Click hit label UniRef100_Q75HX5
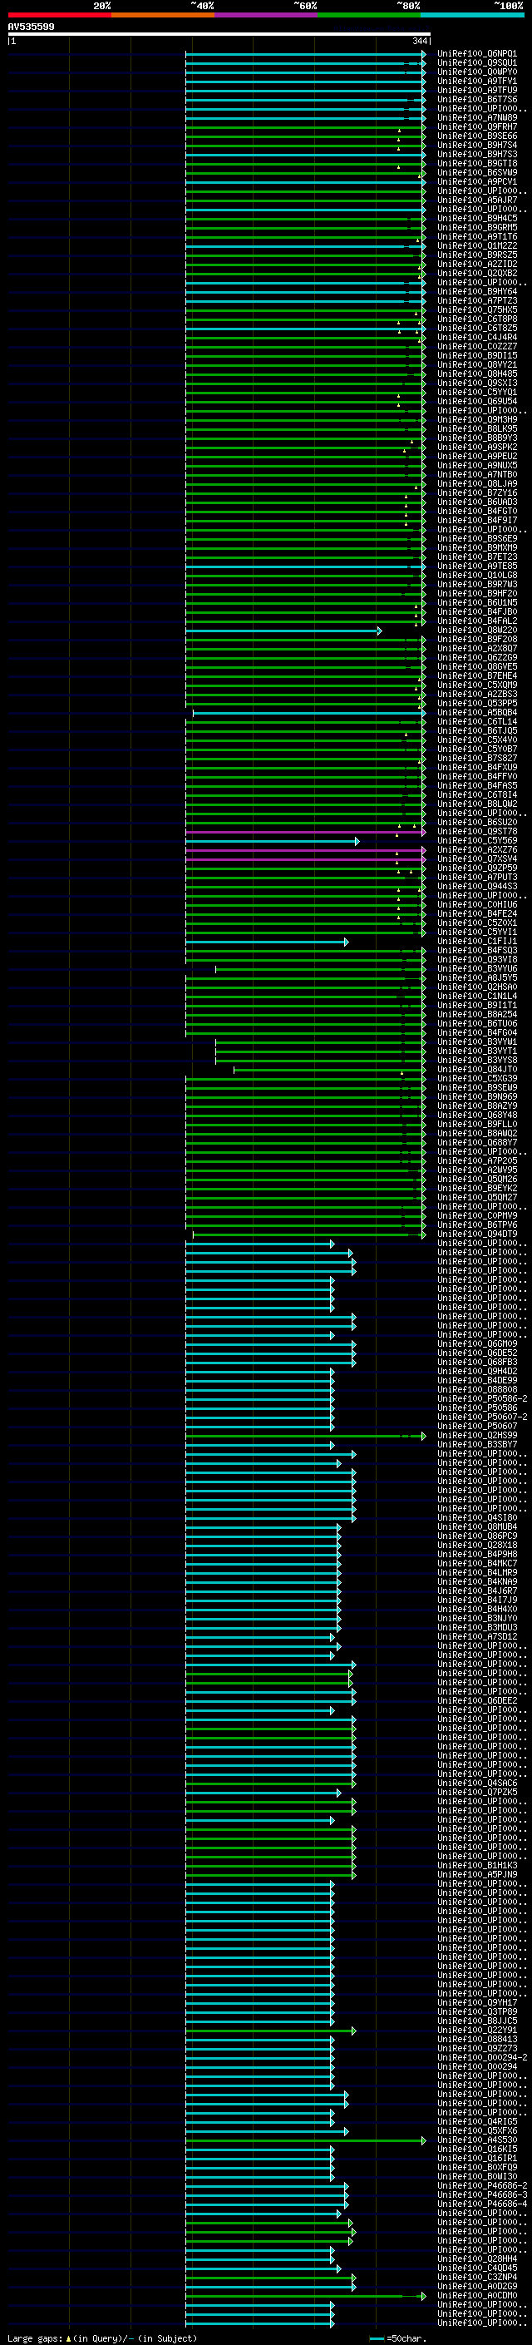This screenshot has width=532, height=2345. [476, 309]
